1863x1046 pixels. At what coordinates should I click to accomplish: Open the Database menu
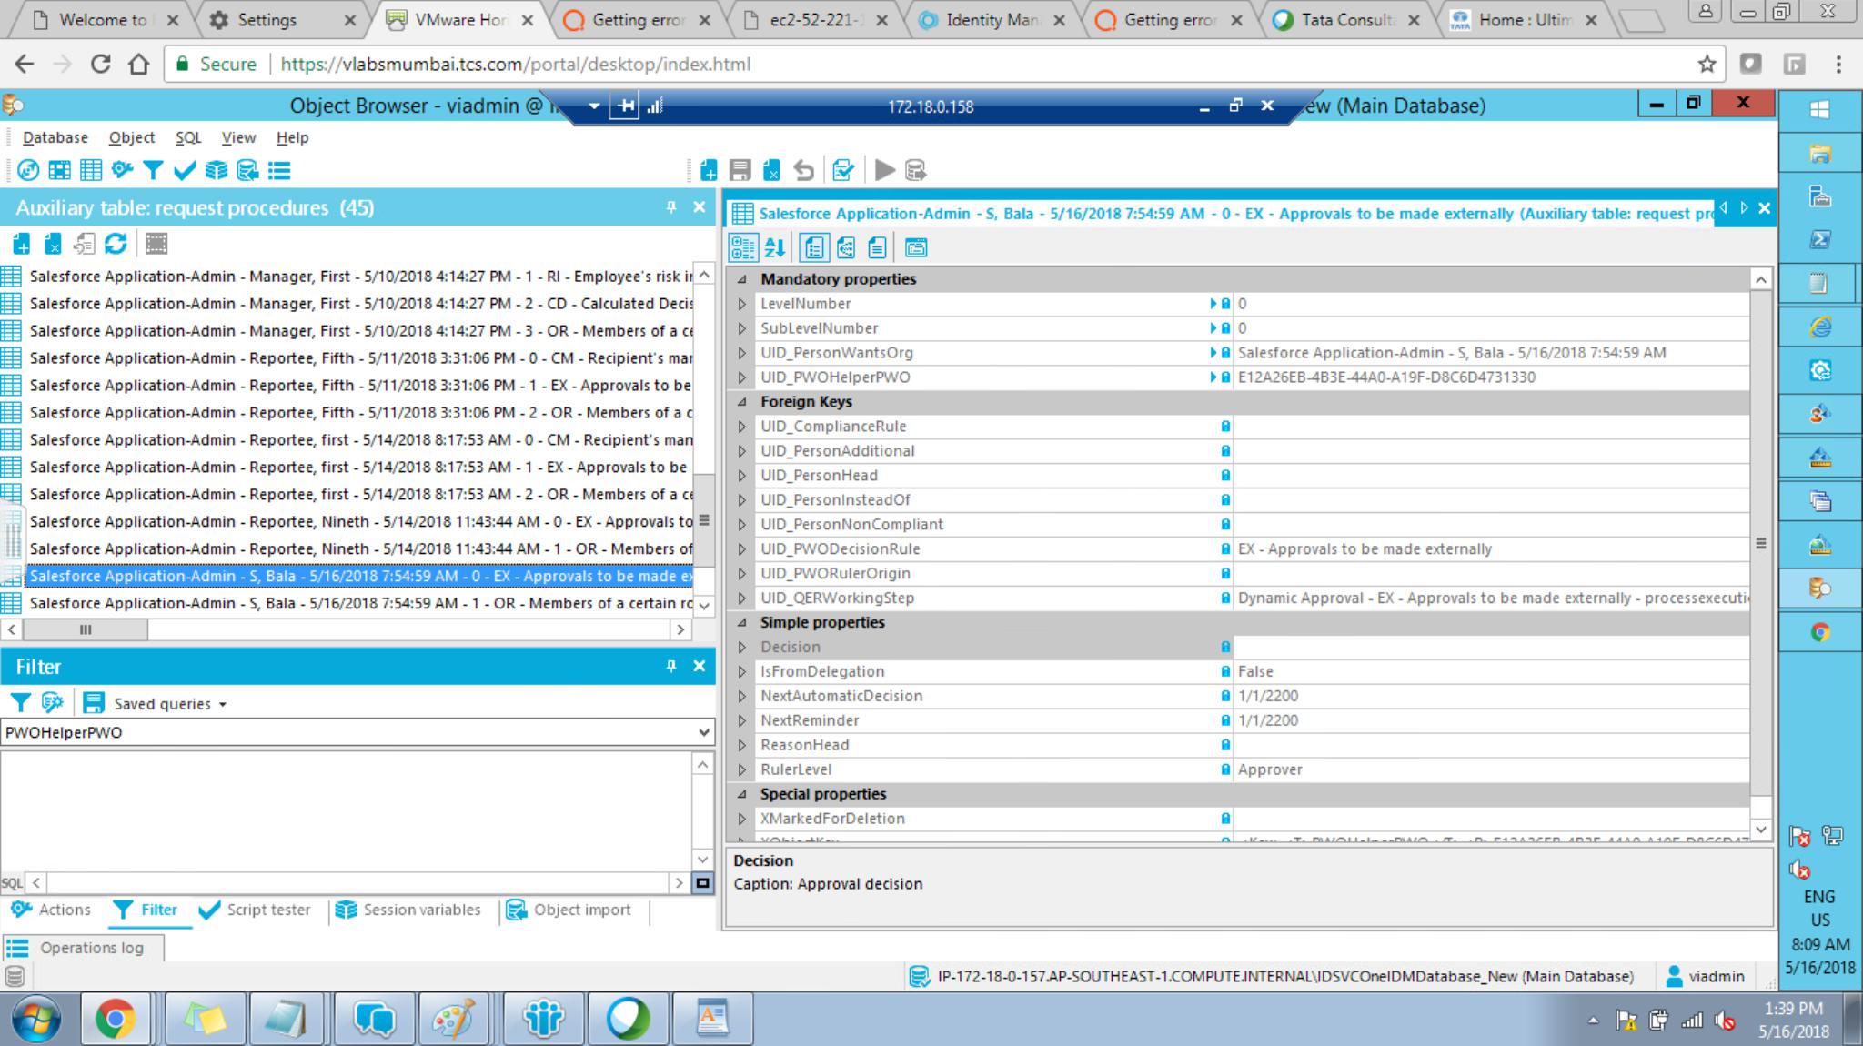(x=55, y=137)
